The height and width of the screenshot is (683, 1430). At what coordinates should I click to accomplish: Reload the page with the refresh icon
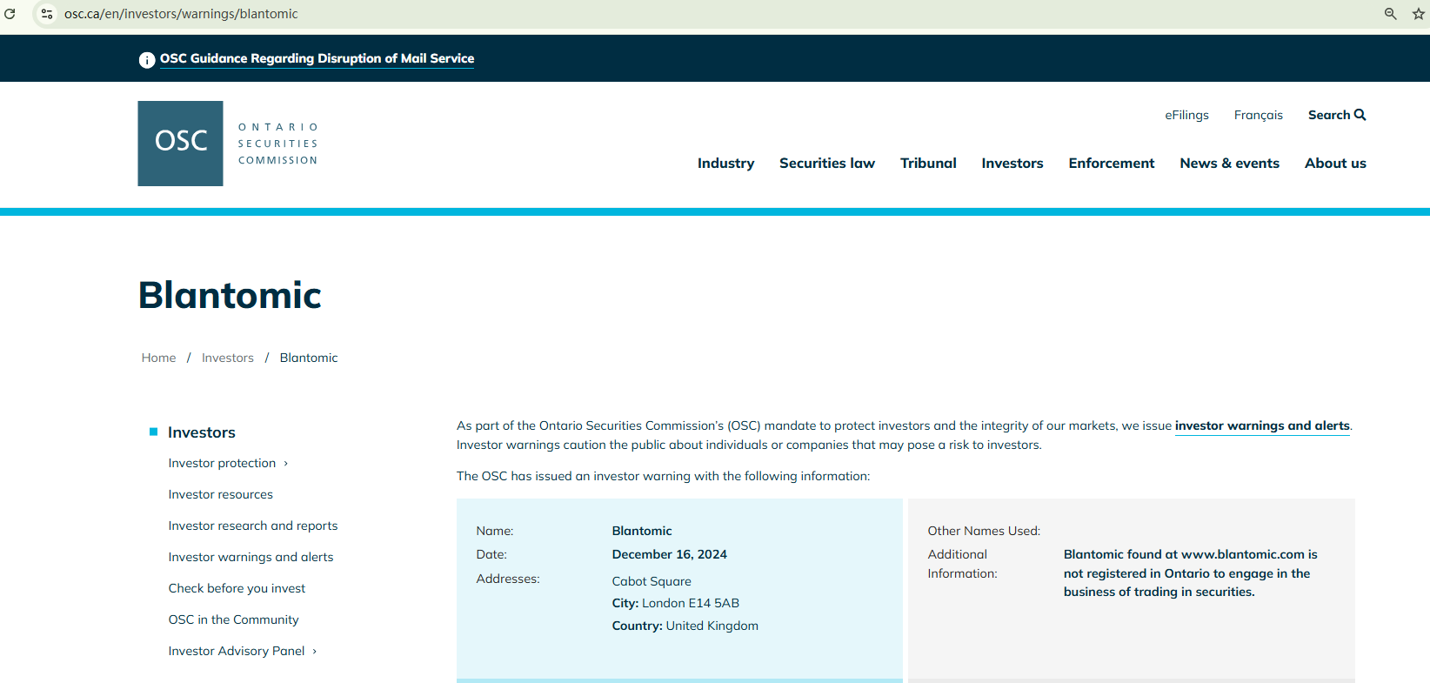click(10, 14)
